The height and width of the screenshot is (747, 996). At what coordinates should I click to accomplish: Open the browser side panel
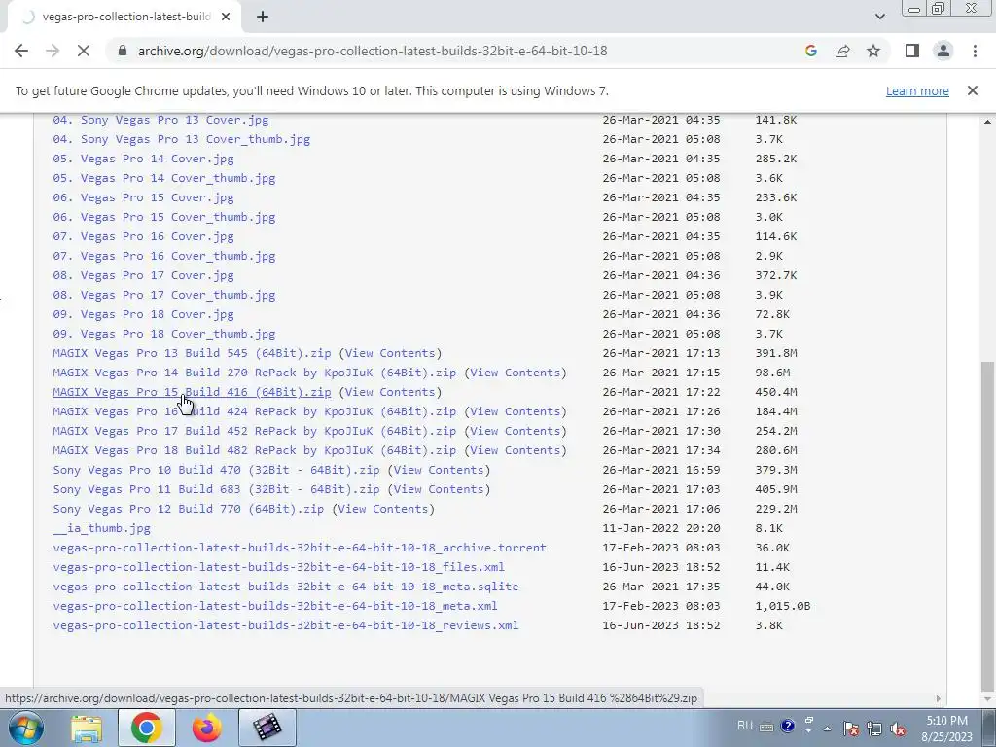(912, 51)
